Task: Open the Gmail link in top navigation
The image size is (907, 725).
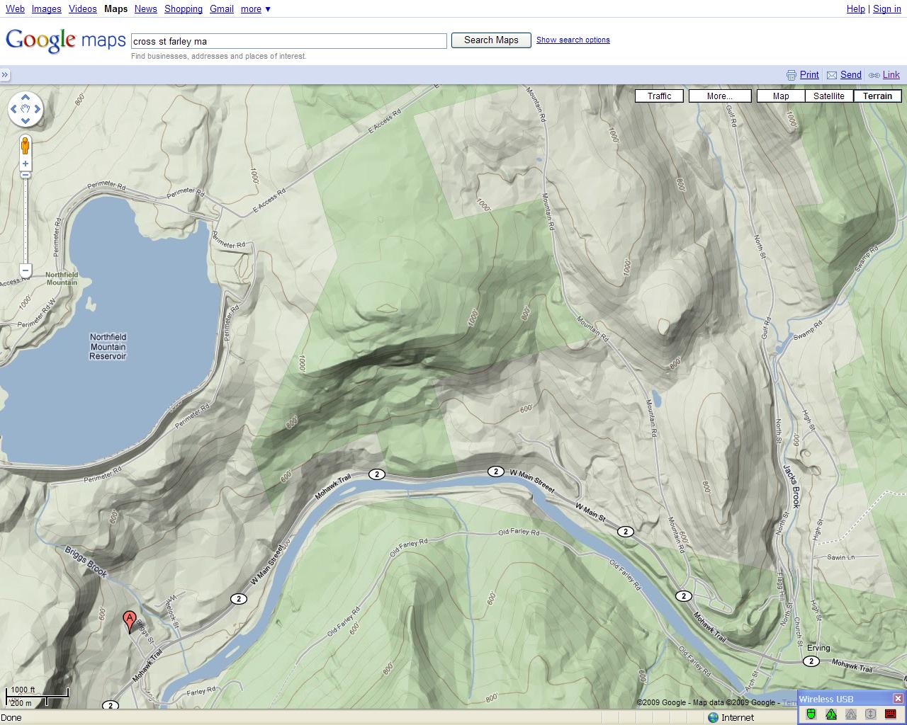Action: pyautogui.click(x=221, y=8)
